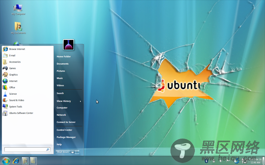The height and width of the screenshot is (165, 265).
Task: Click the search magnifier icon
Action: click(x=48, y=150)
